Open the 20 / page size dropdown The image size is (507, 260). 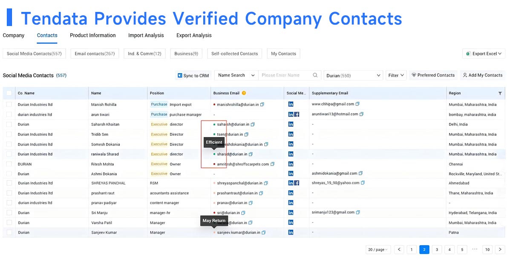tap(377, 250)
